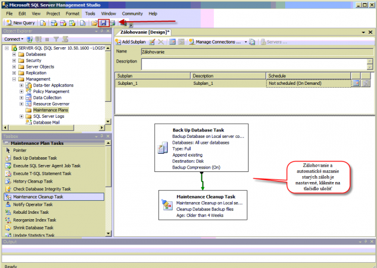The width and height of the screenshot is (377, 268).
Task: Pin the Object Explorer panel
Action: (x=102, y=31)
